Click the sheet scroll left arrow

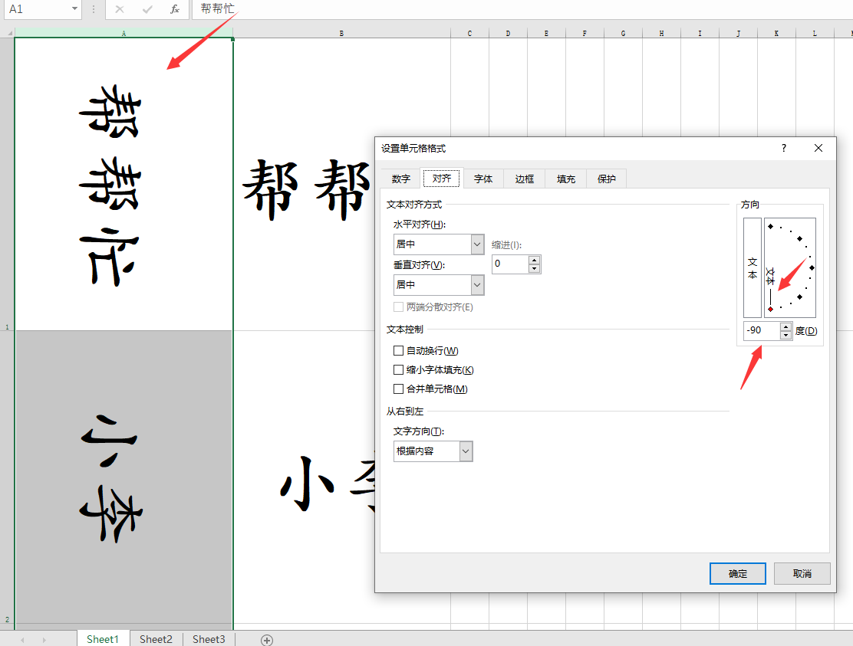click(22, 640)
